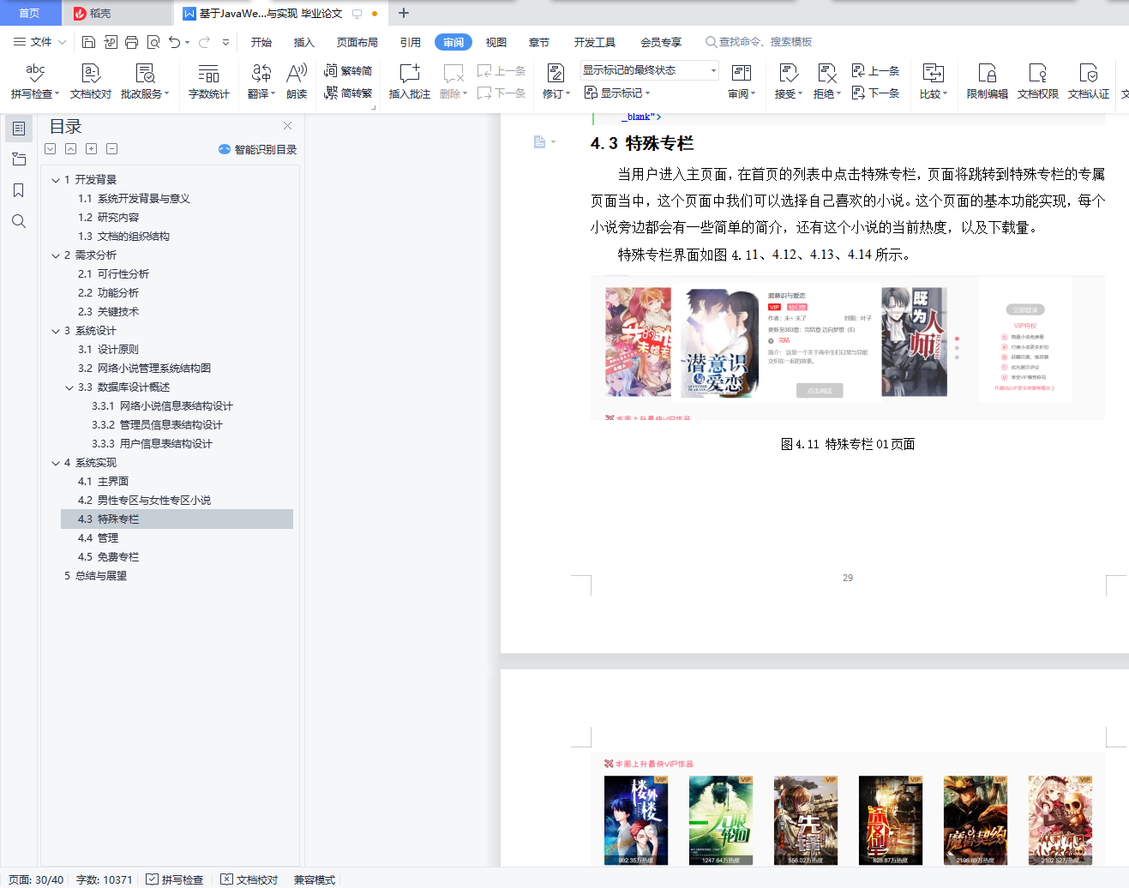The height and width of the screenshot is (888, 1129).
Task: Select the outline 目录 icon in left sidebar
Action: pos(19,129)
